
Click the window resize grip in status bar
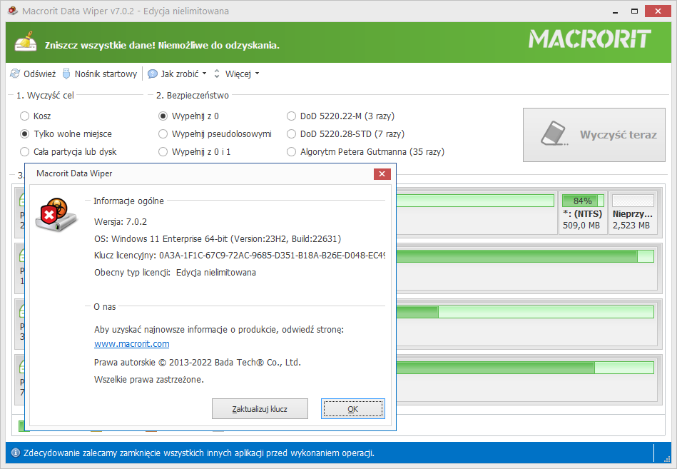point(667,458)
